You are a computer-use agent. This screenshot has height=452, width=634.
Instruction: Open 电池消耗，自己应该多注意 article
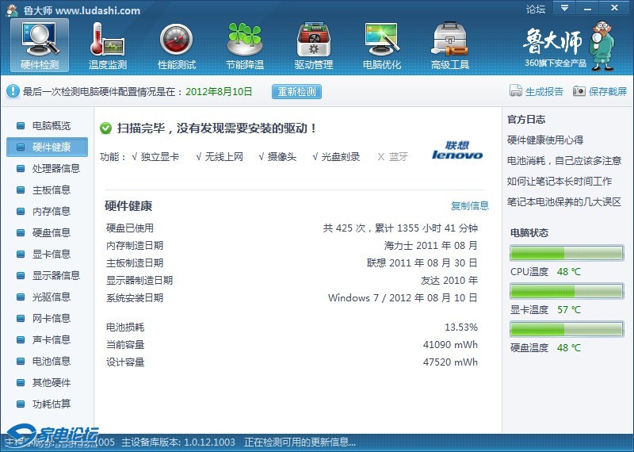click(564, 161)
